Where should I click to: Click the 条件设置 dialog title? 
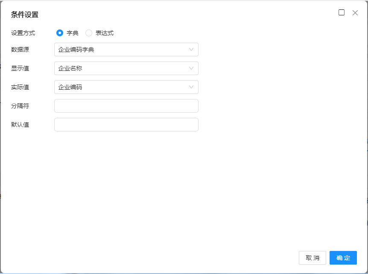(25, 15)
